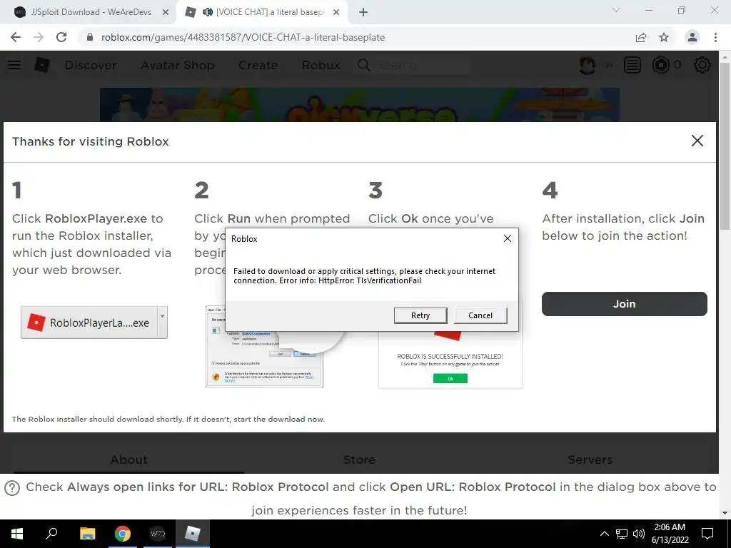The width and height of the screenshot is (731, 548).
Task: Close the Thanks for visiting Roblox panel
Action: (697, 141)
